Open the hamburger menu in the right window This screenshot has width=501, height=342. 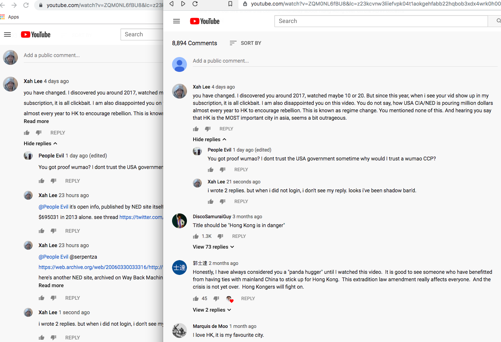coord(177,21)
